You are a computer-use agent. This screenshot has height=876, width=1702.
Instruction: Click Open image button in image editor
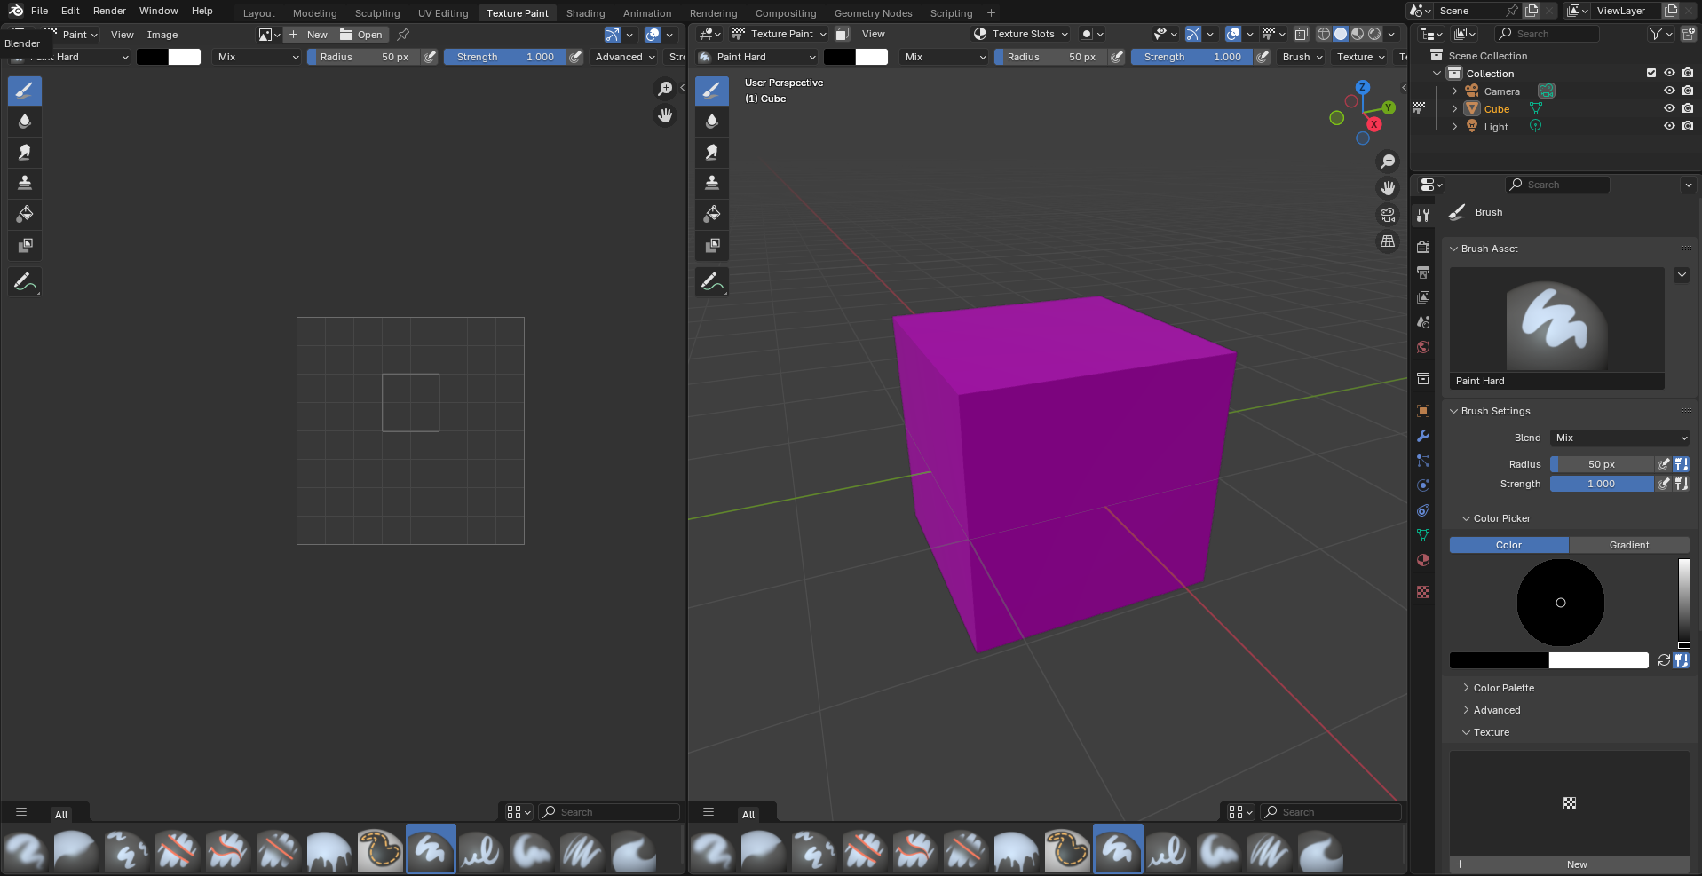click(x=361, y=35)
